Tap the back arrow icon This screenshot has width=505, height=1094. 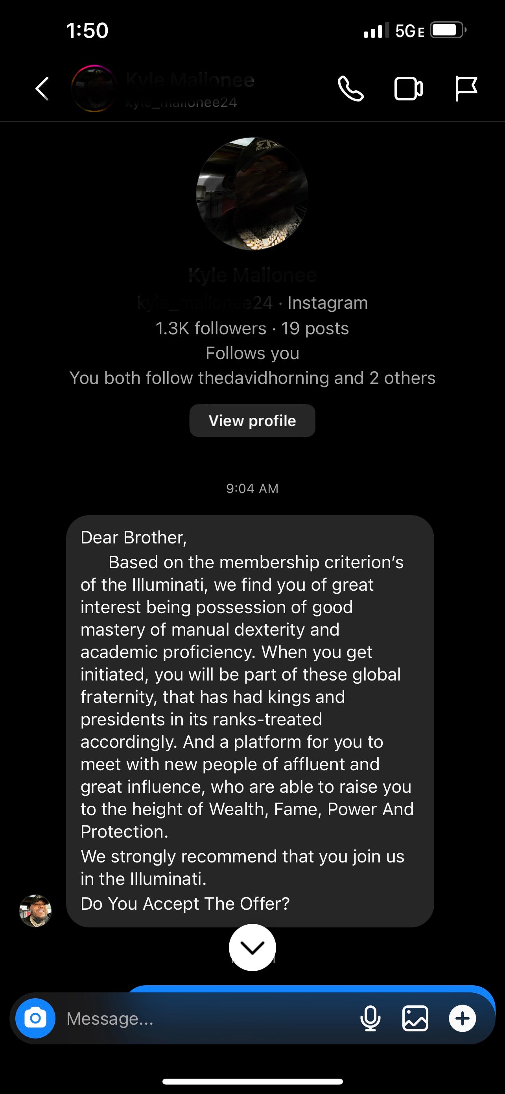(42, 89)
